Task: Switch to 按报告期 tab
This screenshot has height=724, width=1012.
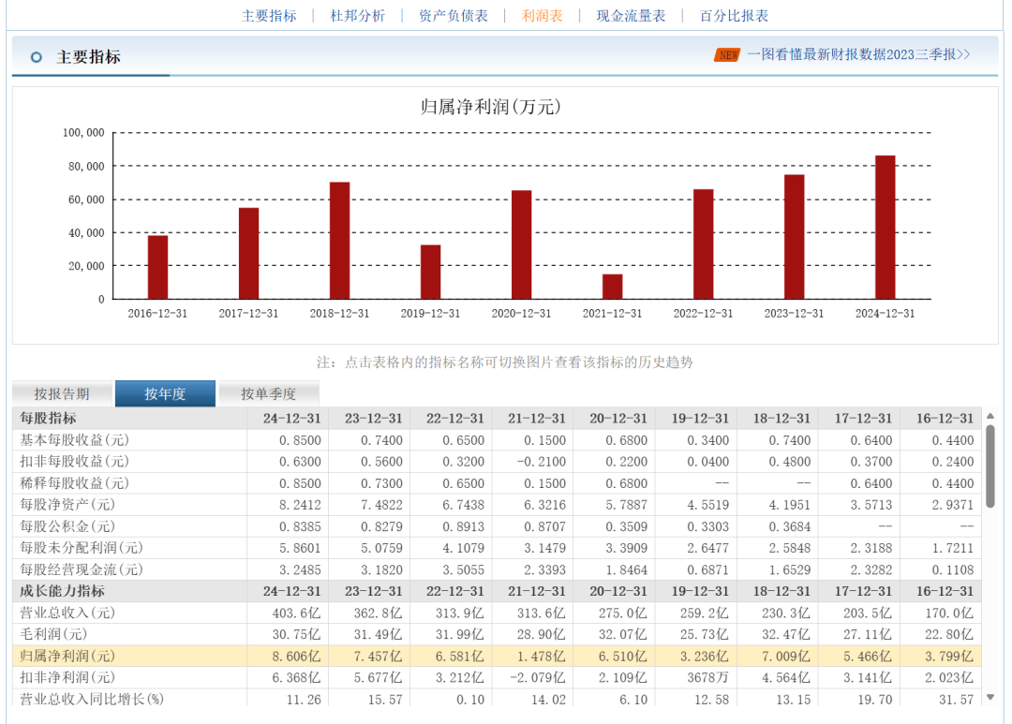Action: pyautogui.click(x=62, y=394)
